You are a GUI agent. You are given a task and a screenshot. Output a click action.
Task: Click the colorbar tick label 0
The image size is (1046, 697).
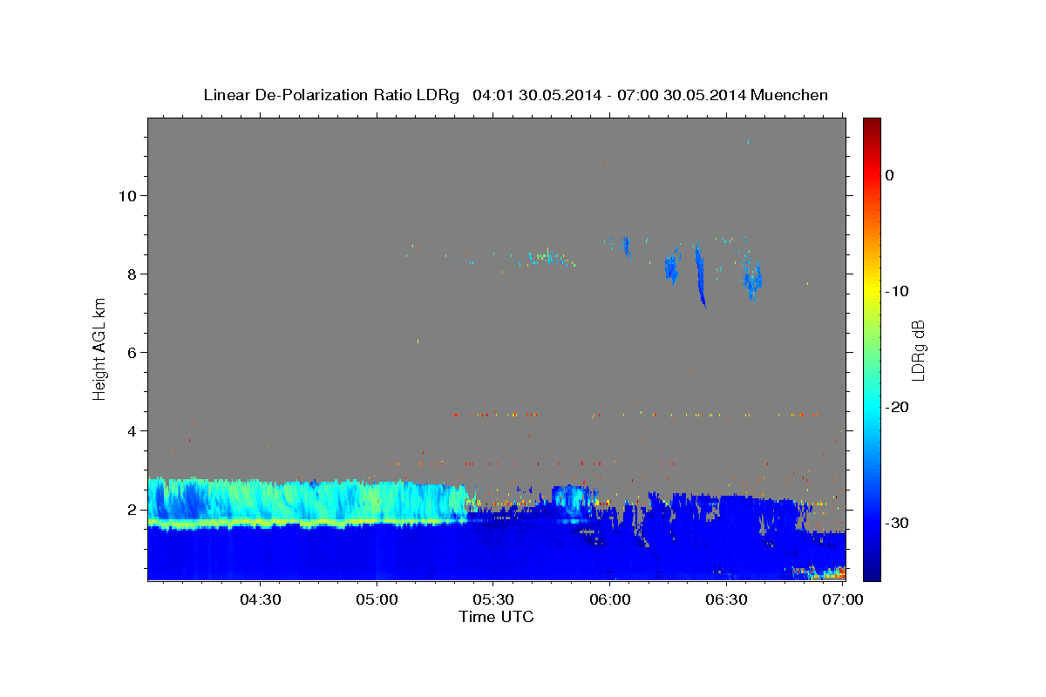pyautogui.click(x=890, y=175)
